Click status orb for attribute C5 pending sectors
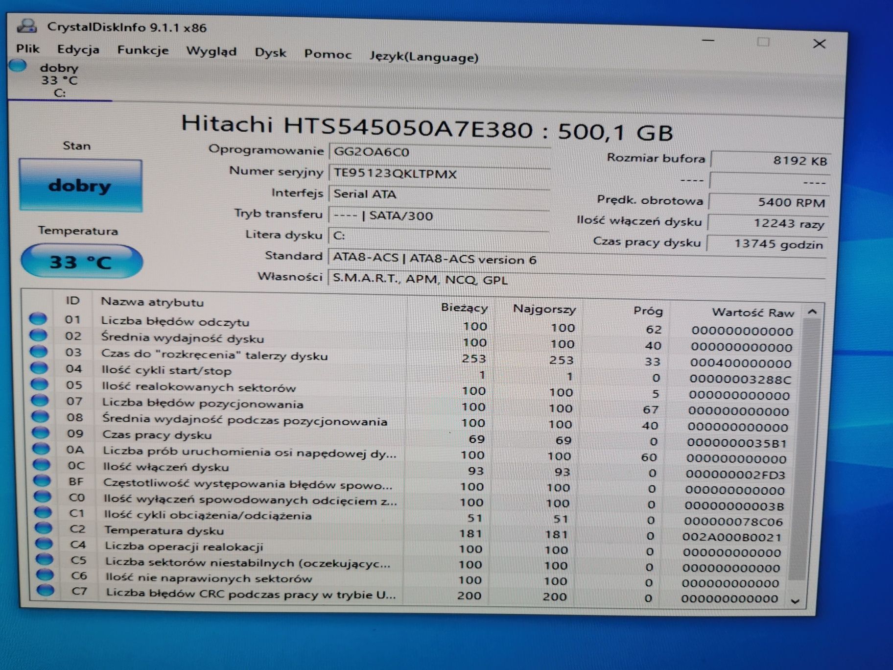This screenshot has height=670, width=893. tap(45, 559)
